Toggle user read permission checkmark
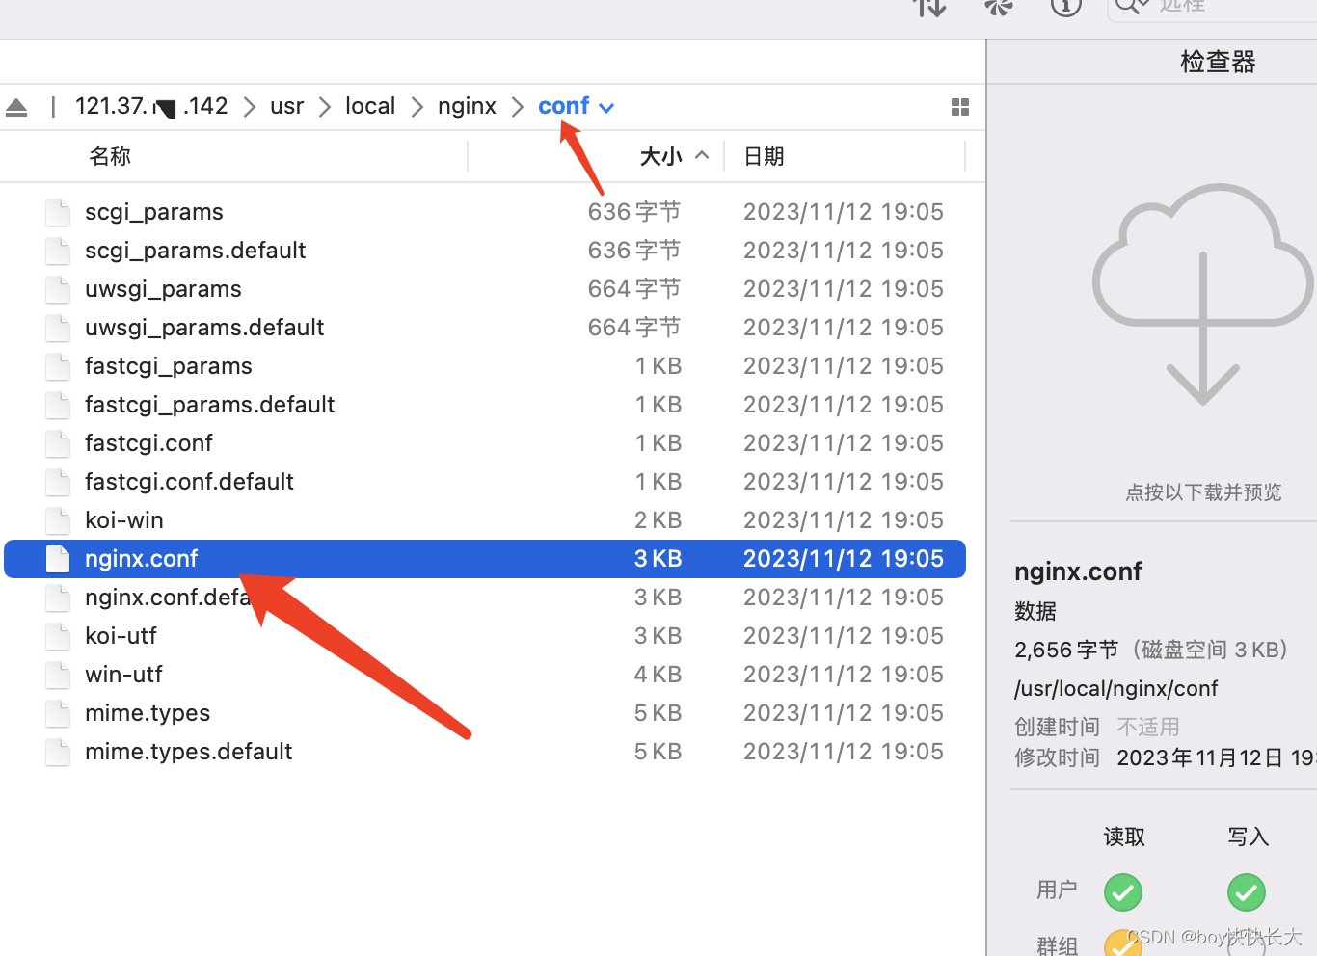Viewport: 1317px width, 956px height. [1123, 892]
